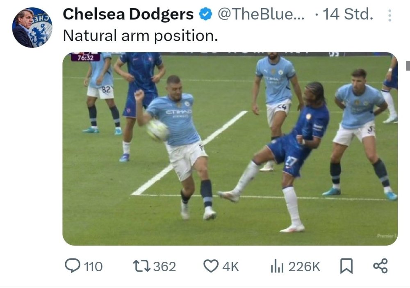Viewport: 410px width, 288px height.
Task: Click the 226K views count
Action: [304, 267]
